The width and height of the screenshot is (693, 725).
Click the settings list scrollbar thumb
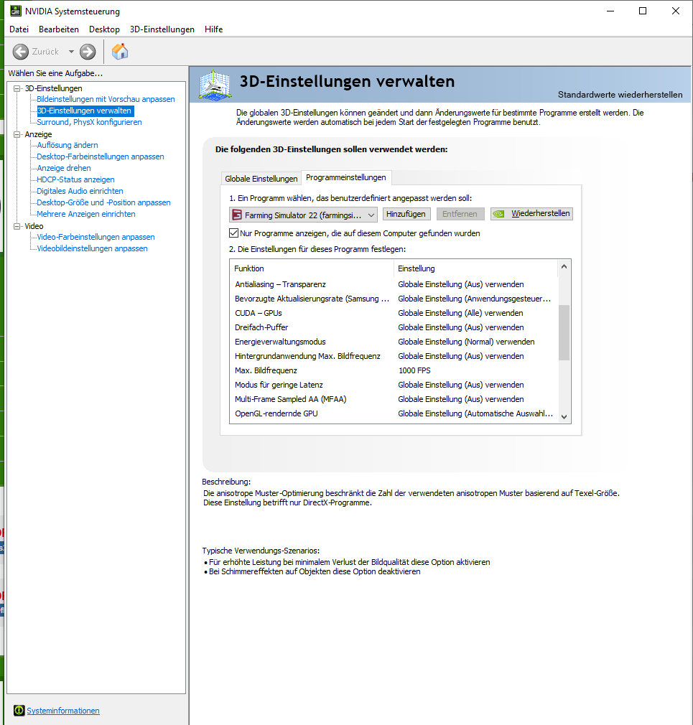564,332
